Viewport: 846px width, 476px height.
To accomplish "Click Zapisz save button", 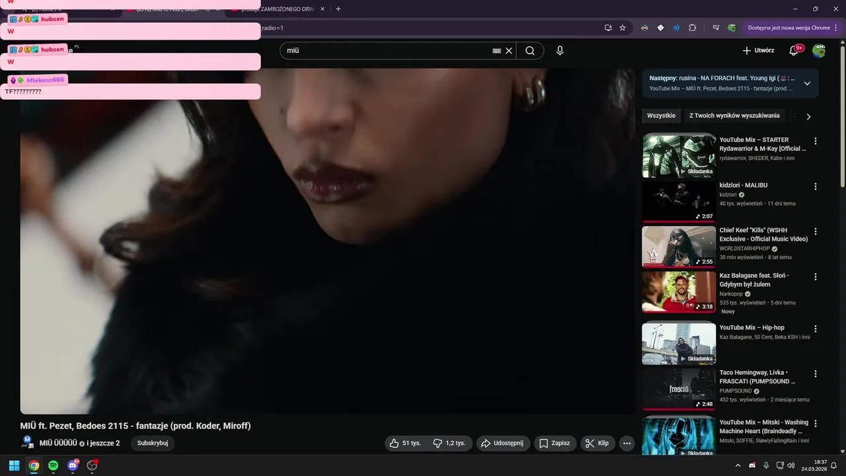I will tap(554, 443).
